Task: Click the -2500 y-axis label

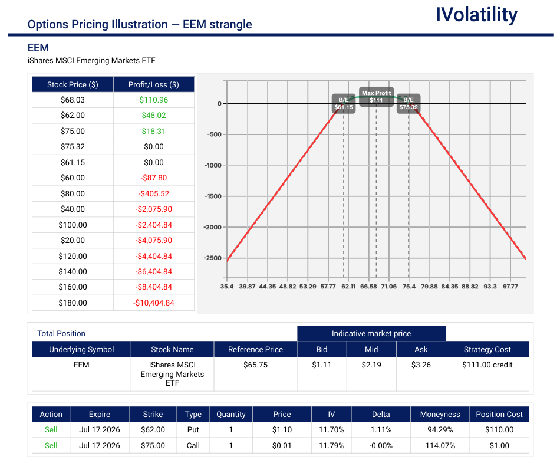Action: click(x=212, y=258)
